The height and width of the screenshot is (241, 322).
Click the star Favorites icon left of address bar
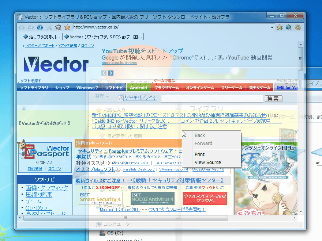(x=67, y=27)
